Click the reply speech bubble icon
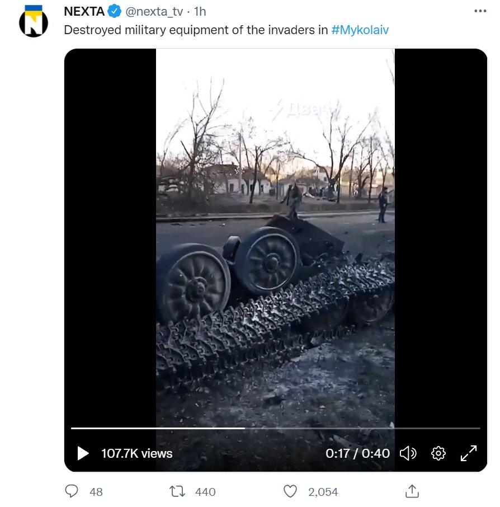 [x=72, y=491]
